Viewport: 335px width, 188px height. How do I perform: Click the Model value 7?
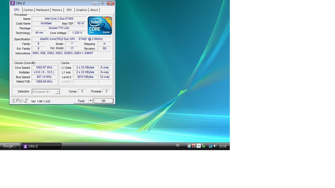pos(72,44)
